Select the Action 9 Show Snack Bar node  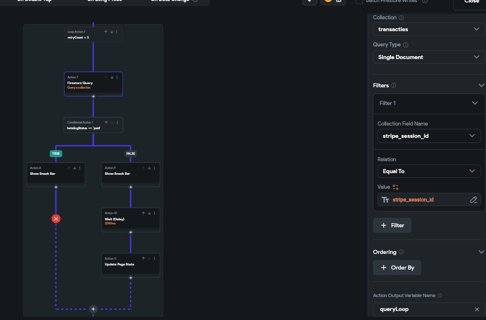(131, 174)
